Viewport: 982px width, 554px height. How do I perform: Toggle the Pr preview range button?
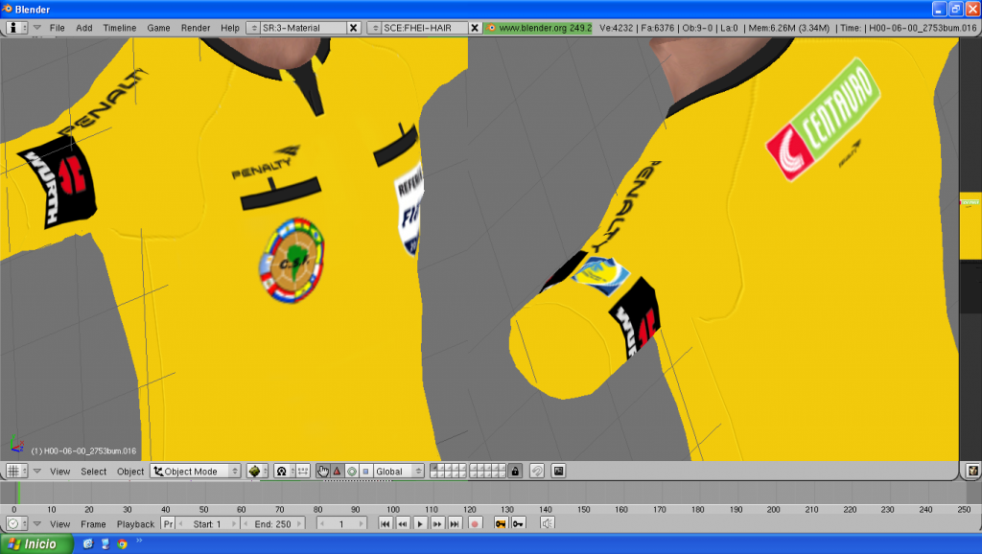168,524
